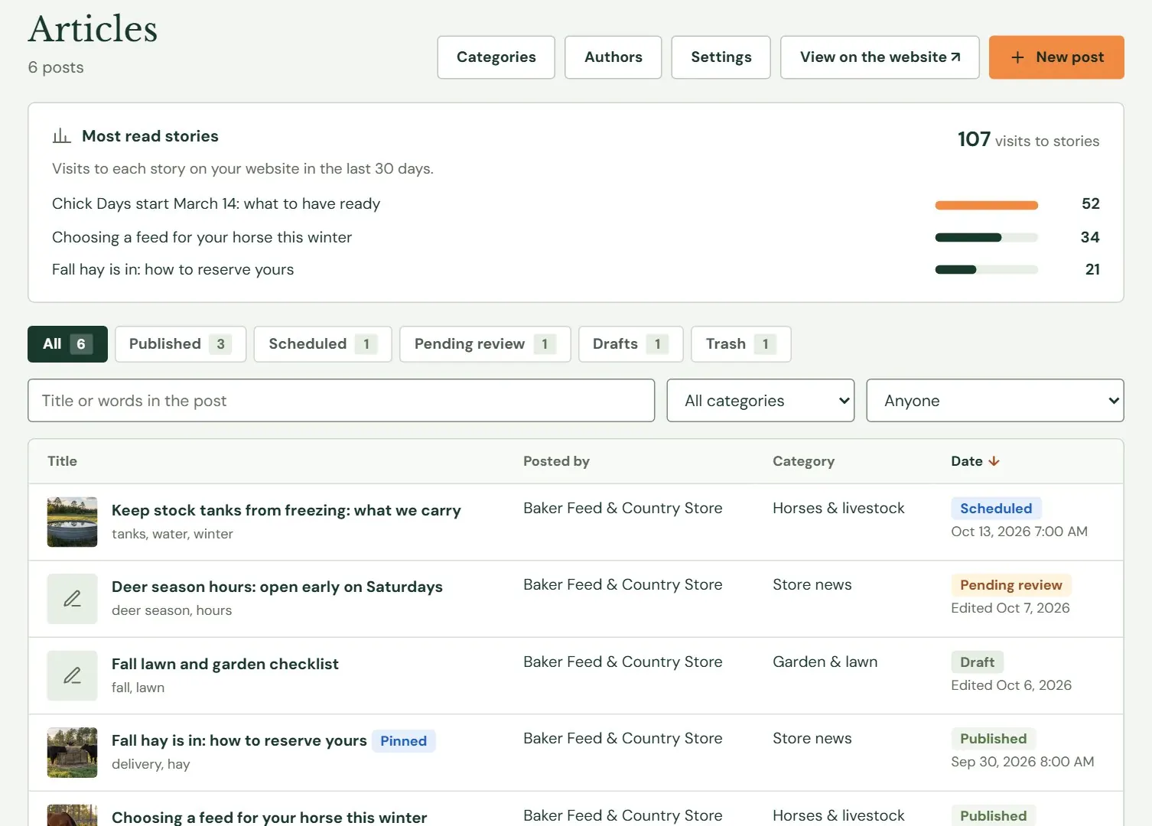
Task: Click the external arrow icon in View on the website
Action: coord(955,57)
